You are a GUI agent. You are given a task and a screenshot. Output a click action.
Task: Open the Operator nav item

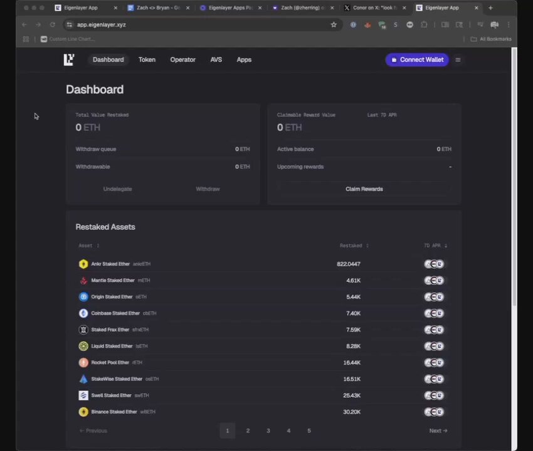point(183,60)
